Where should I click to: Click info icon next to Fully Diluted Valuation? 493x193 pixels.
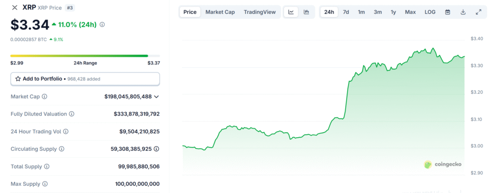click(72, 114)
